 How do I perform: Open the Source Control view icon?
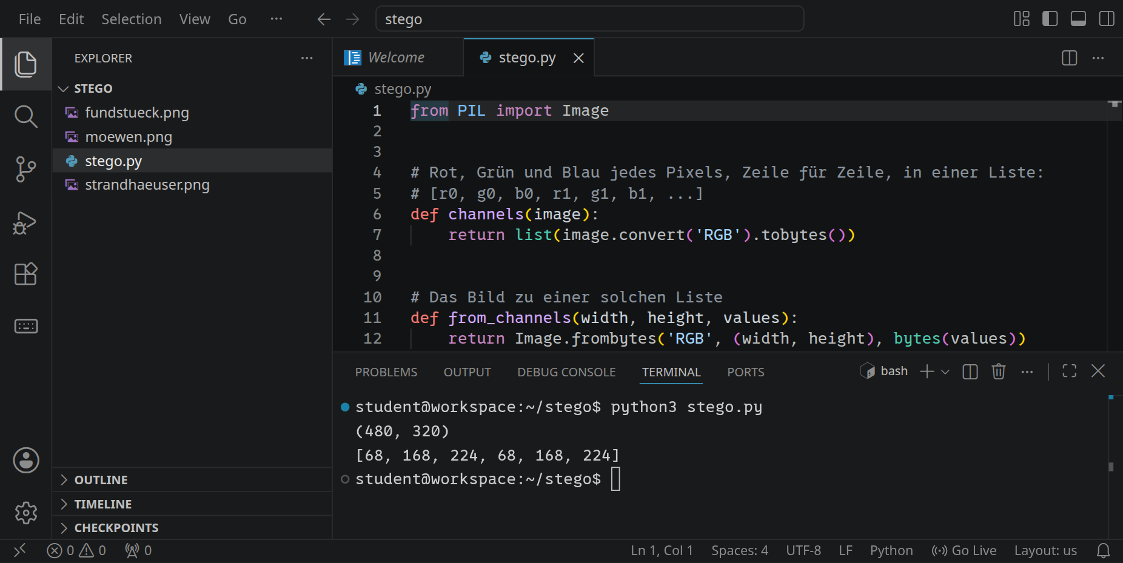tap(25, 169)
